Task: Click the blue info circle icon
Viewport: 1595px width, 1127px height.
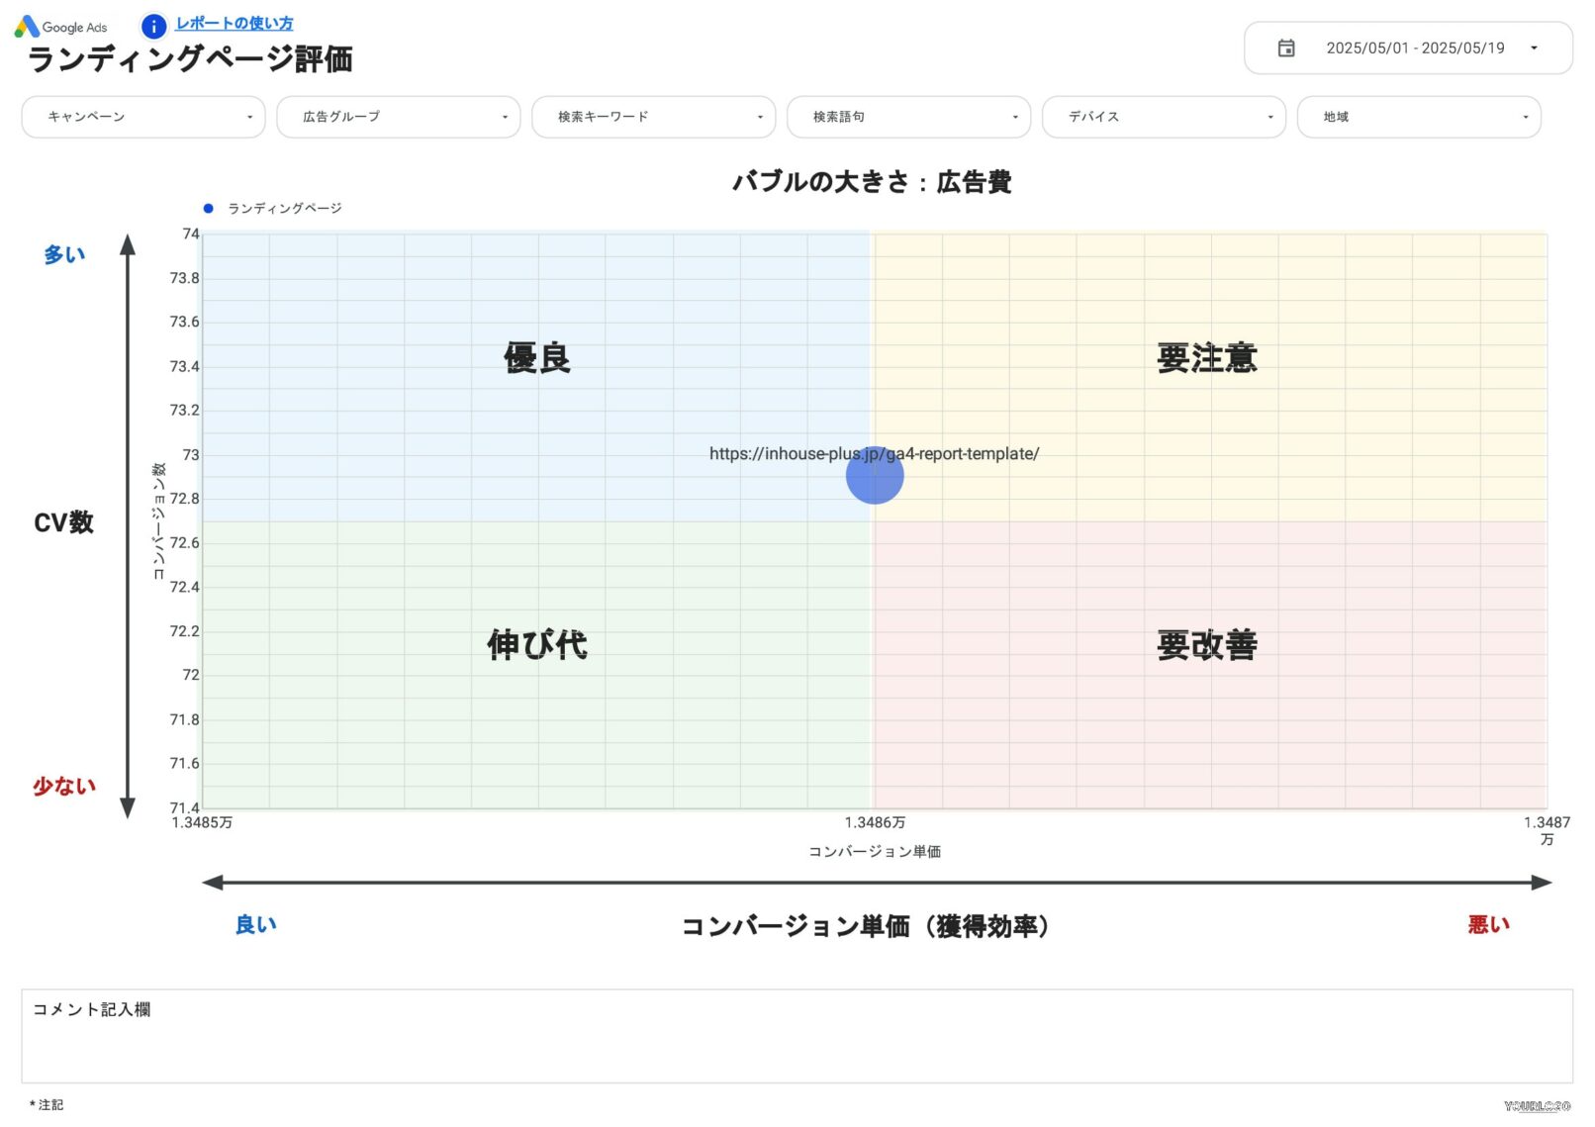Action: coord(153,26)
